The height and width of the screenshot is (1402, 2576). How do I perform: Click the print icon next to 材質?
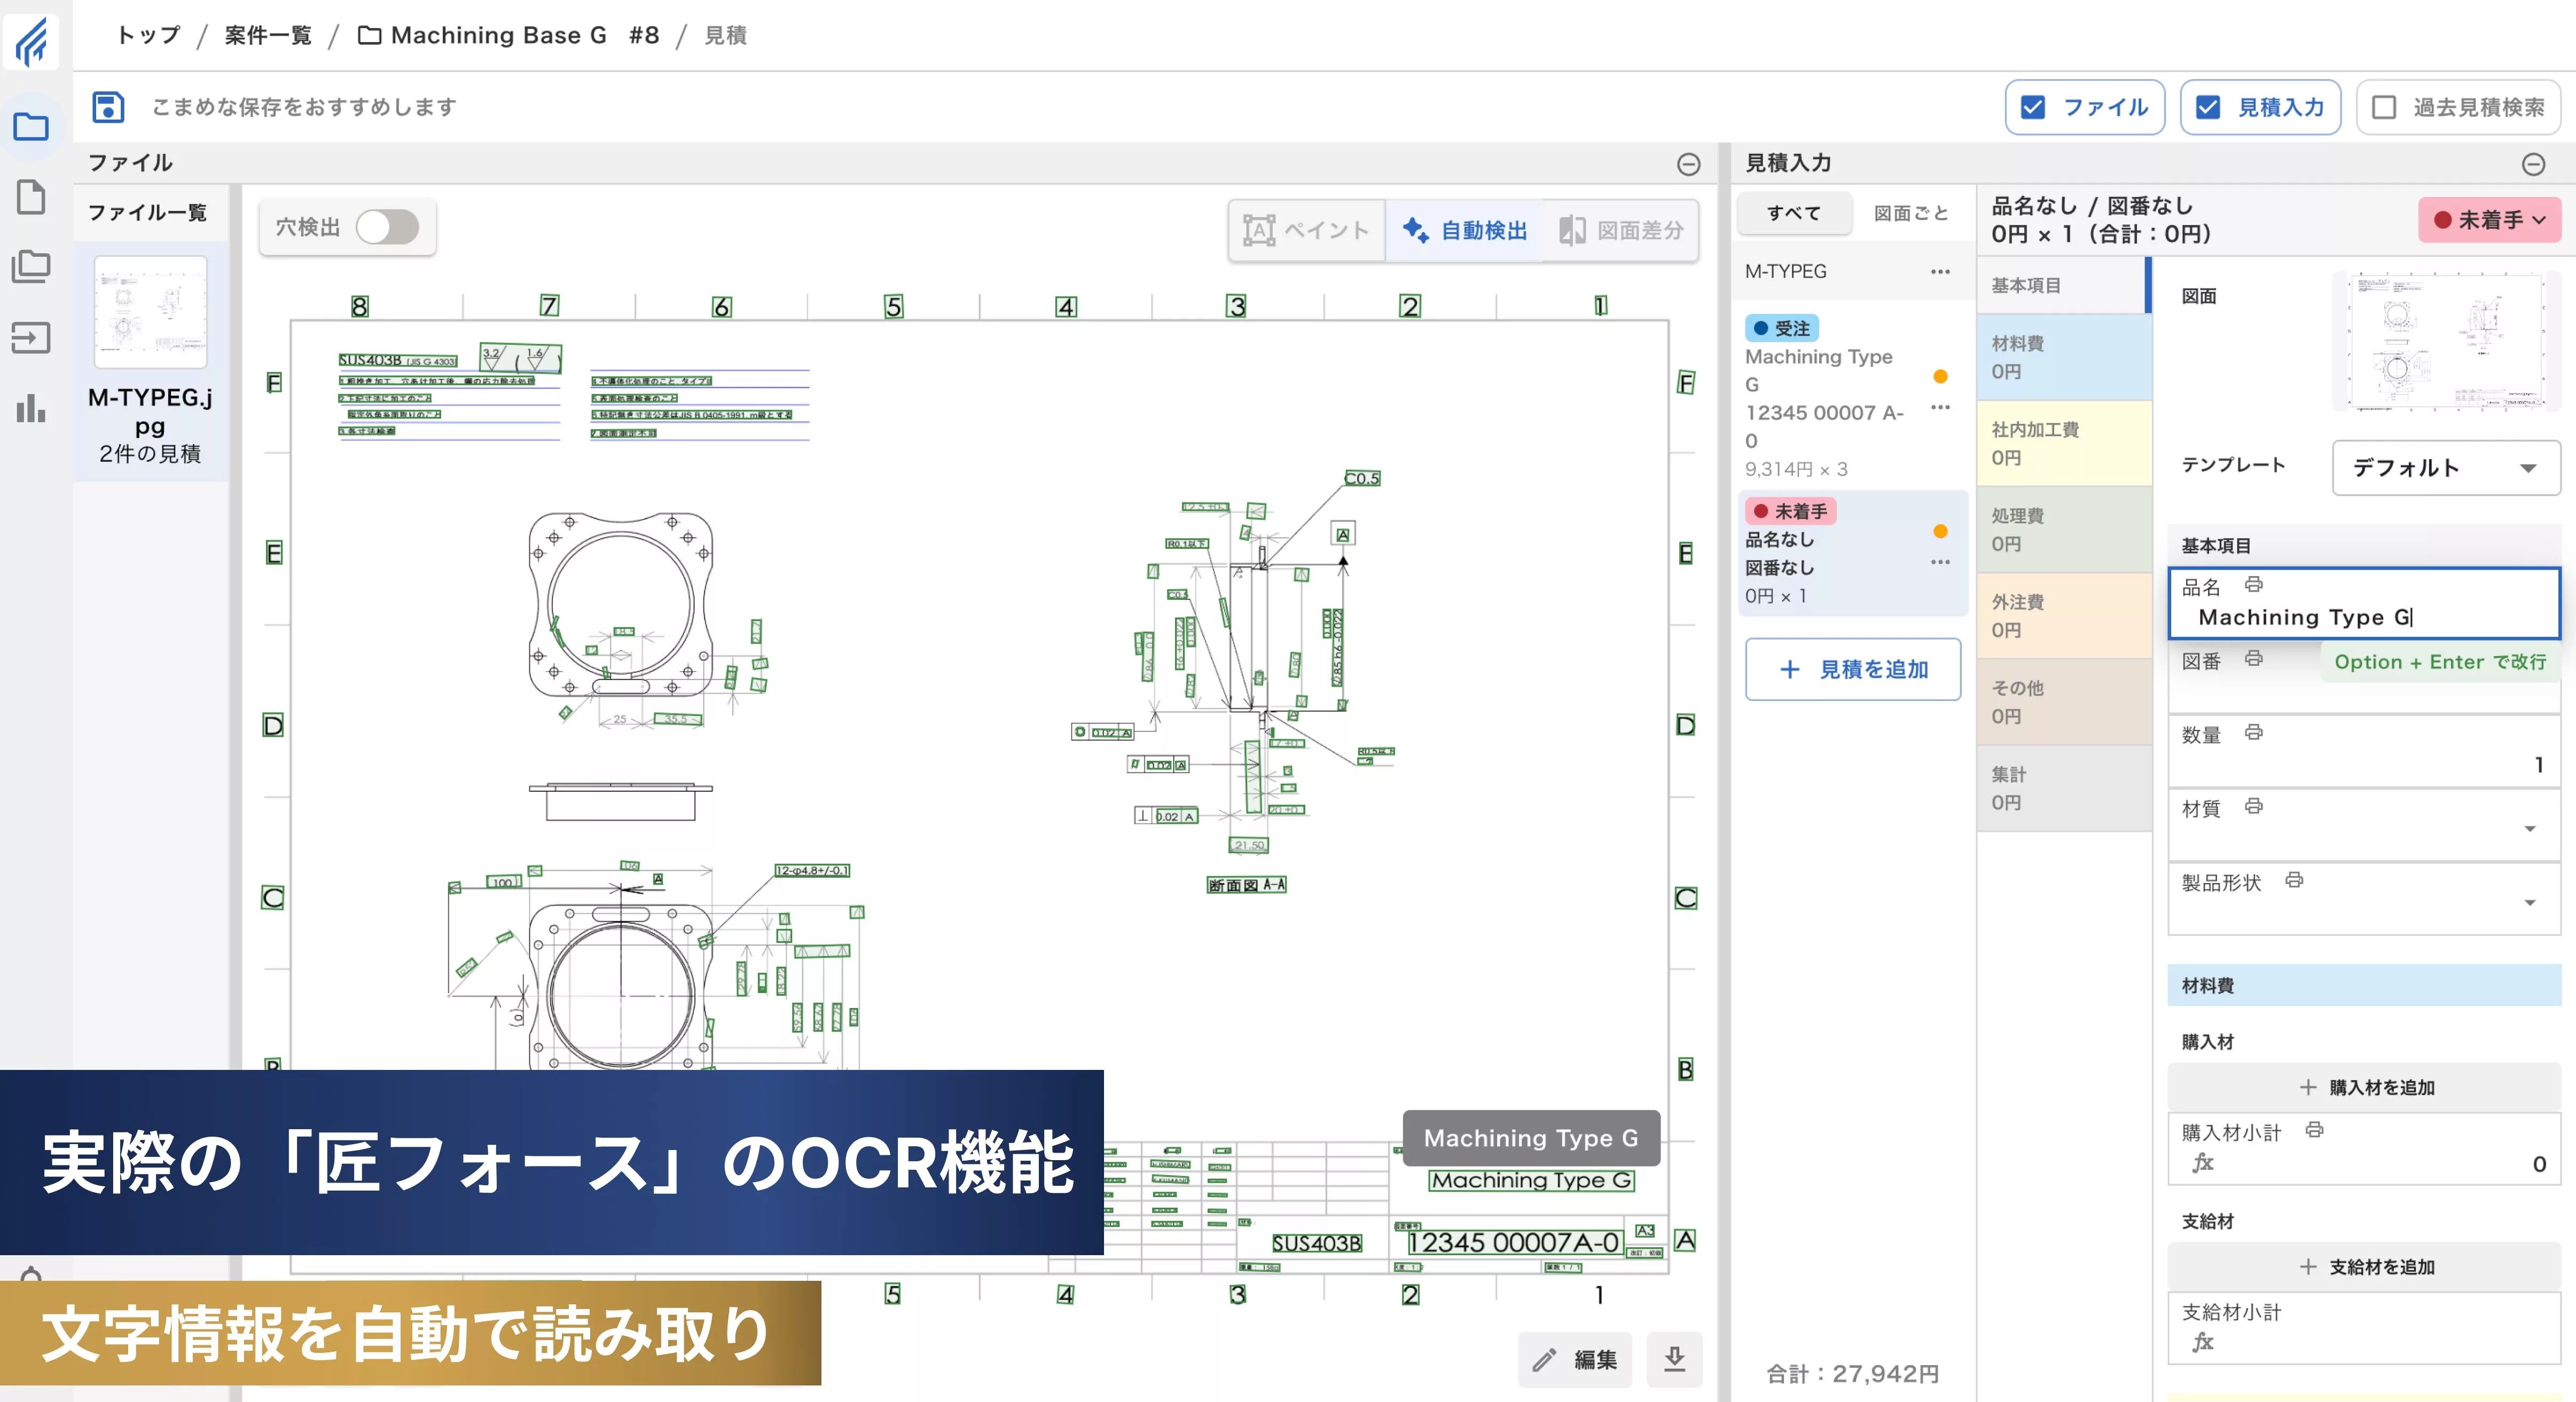point(2253,806)
